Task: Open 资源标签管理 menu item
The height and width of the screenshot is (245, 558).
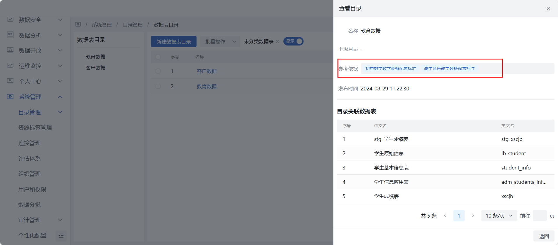Action: (35, 127)
